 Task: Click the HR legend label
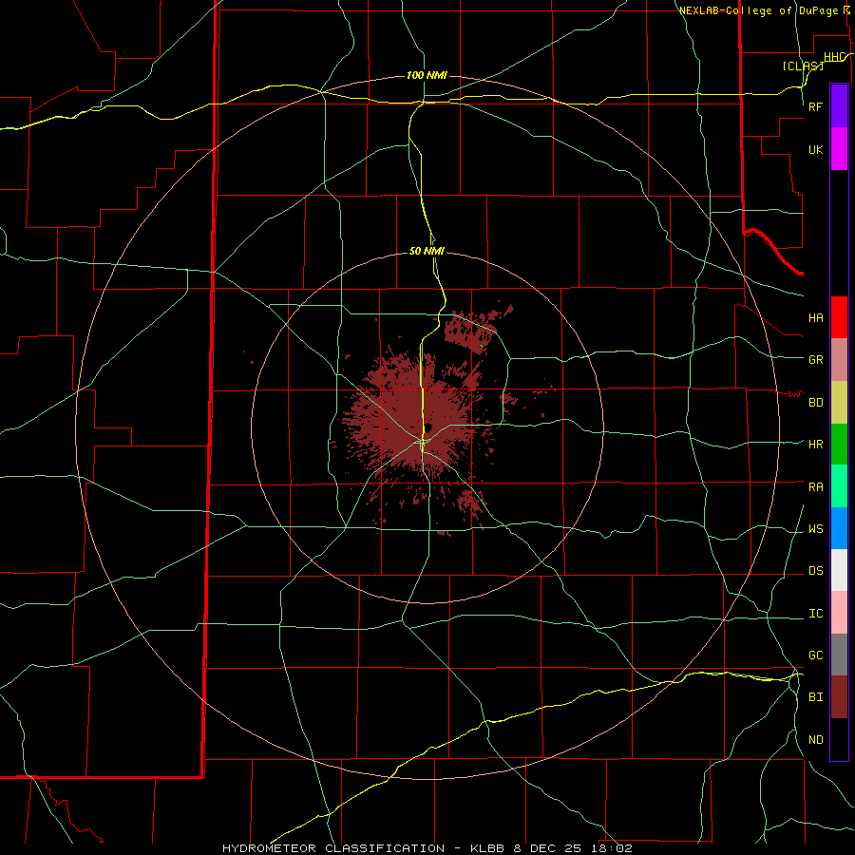tap(816, 445)
